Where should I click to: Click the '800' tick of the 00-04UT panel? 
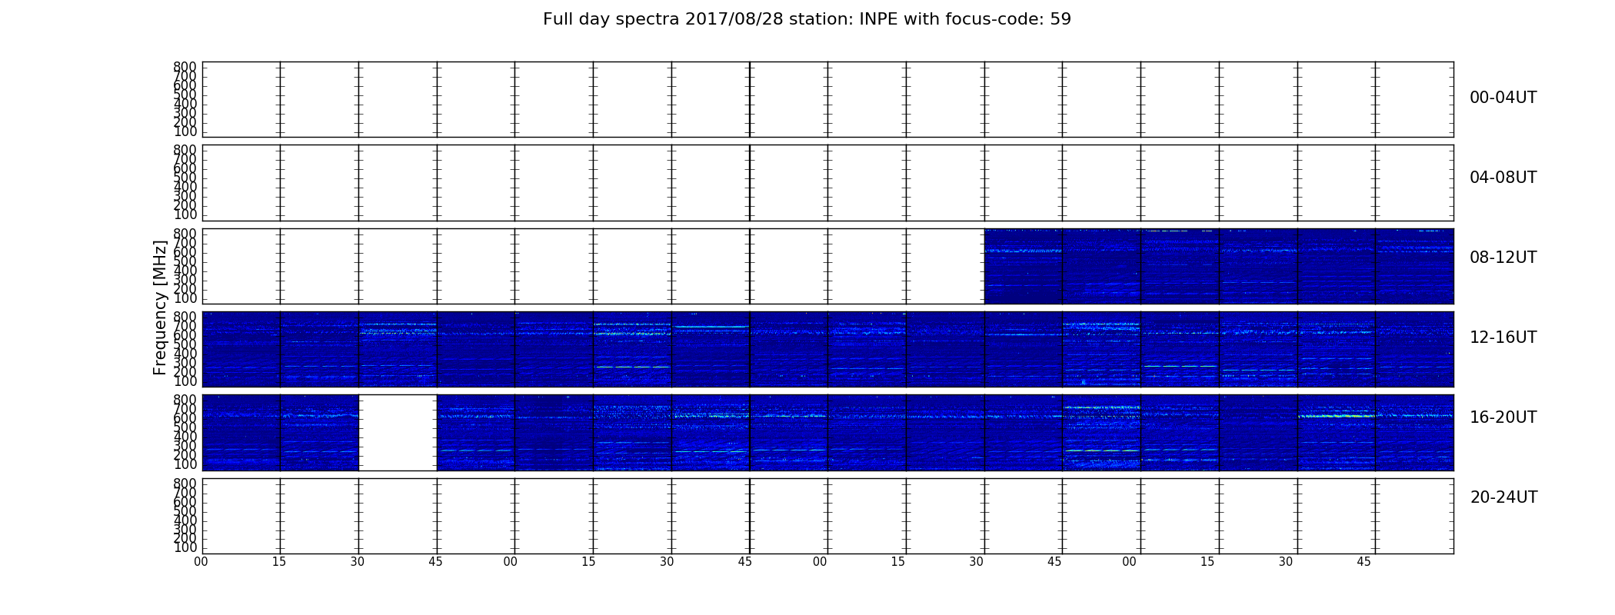(185, 67)
